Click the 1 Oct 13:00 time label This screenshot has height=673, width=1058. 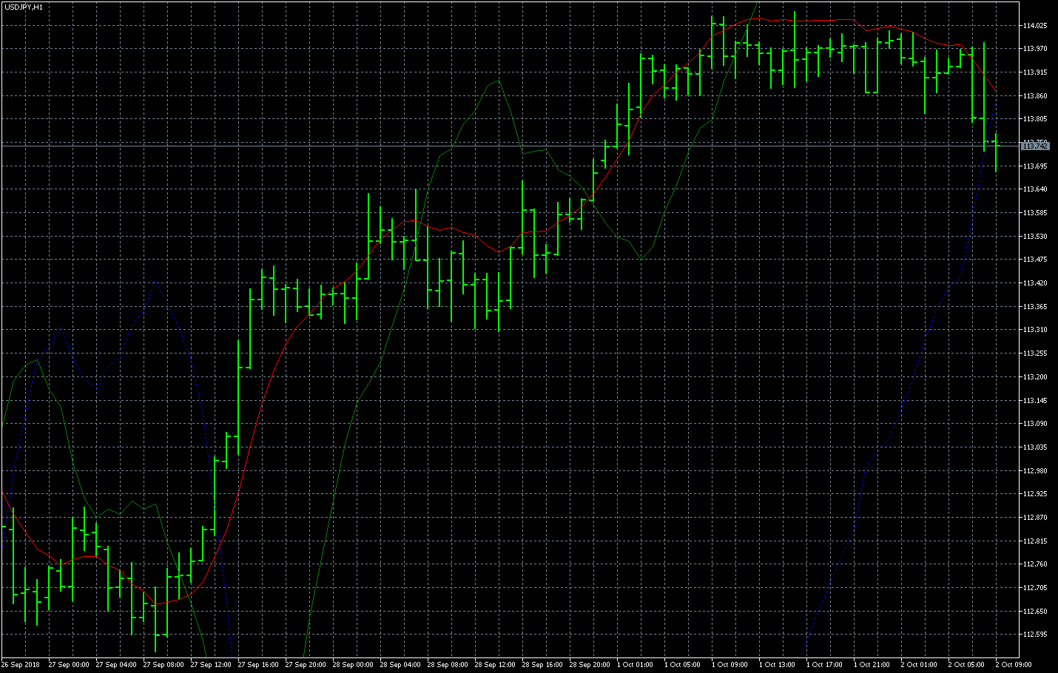(x=777, y=665)
